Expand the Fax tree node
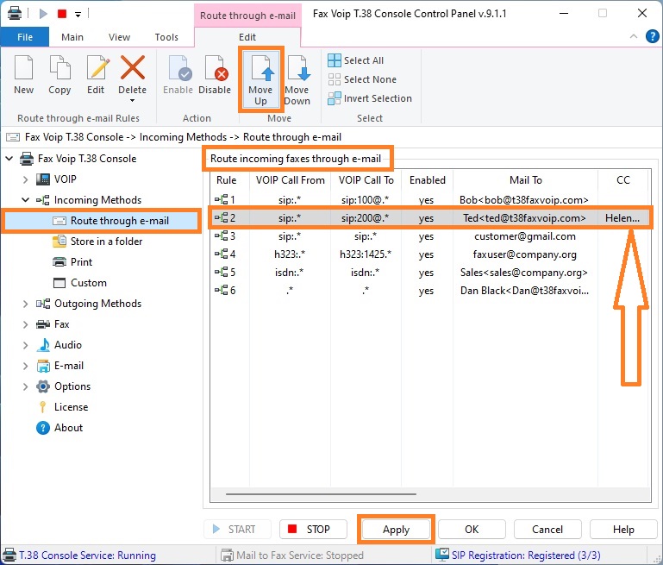 pyautogui.click(x=25, y=324)
